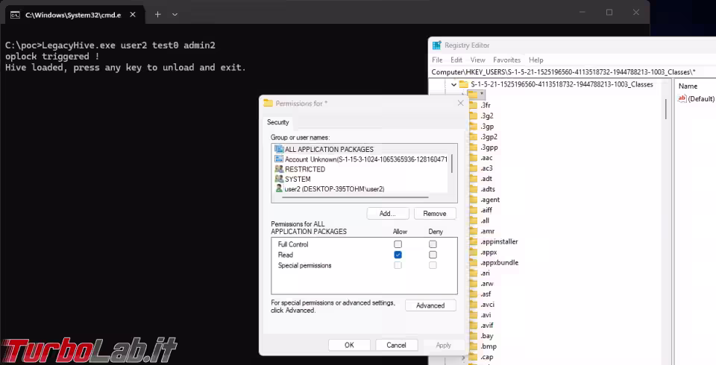Image resolution: width=716 pixels, height=365 pixels.
Task: Select the .avci registry key
Action: (x=487, y=305)
